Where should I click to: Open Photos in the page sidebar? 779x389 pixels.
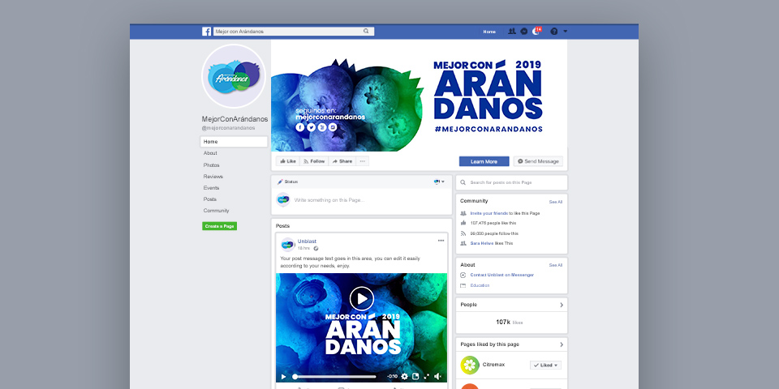(211, 165)
